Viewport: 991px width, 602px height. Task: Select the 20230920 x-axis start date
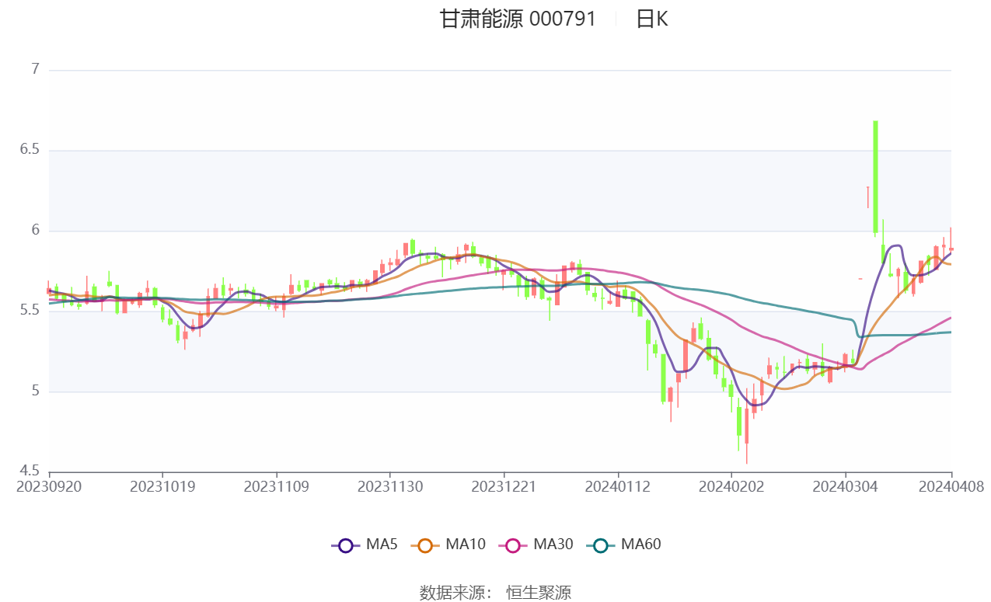pos(49,487)
